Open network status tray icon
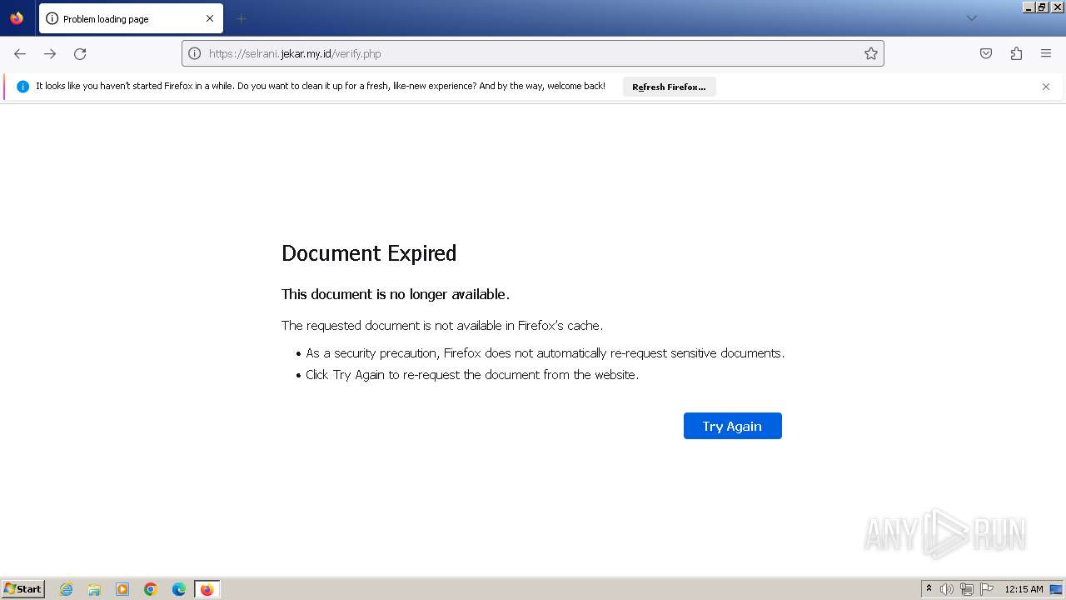Viewport: 1066px width, 600px height. tap(967, 589)
